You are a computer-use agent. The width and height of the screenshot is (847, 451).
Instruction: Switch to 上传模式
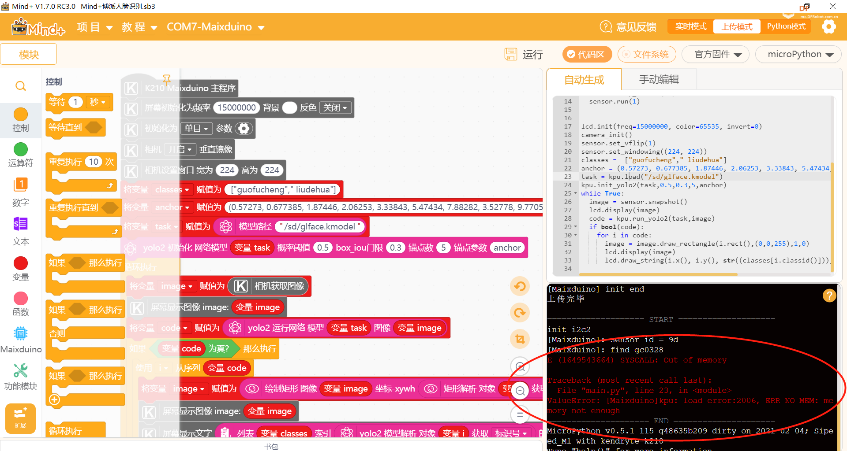(x=737, y=26)
